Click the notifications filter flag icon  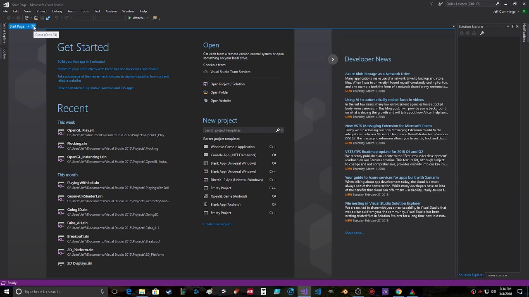(x=431, y=4)
